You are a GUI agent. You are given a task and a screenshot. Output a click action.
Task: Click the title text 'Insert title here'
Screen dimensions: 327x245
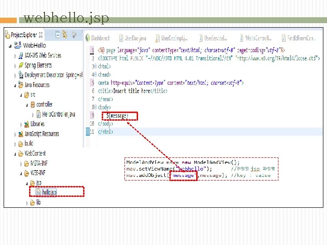(132, 91)
